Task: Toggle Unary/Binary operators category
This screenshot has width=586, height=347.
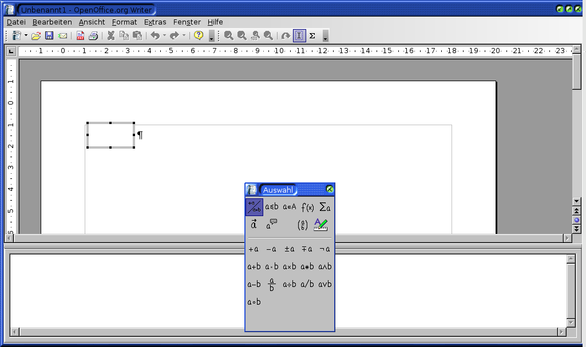Action: (254, 207)
